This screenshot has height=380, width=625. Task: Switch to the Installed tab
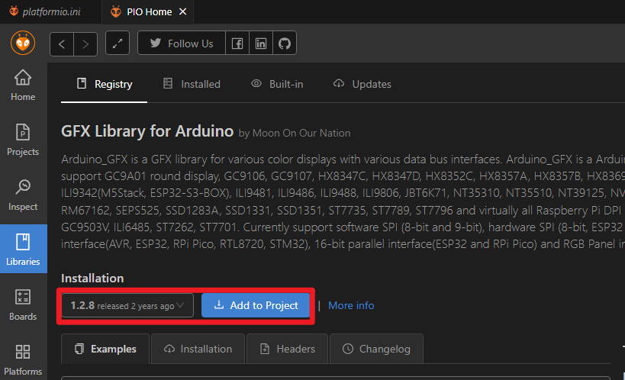coord(192,84)
